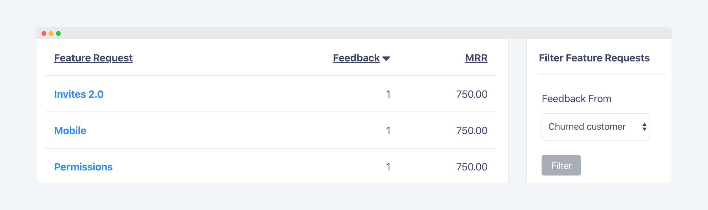This screenshot has width=708, height=210.
Task: Click the yellow minimize window dot
Action: pyautogui.click(x=51, y=33)
